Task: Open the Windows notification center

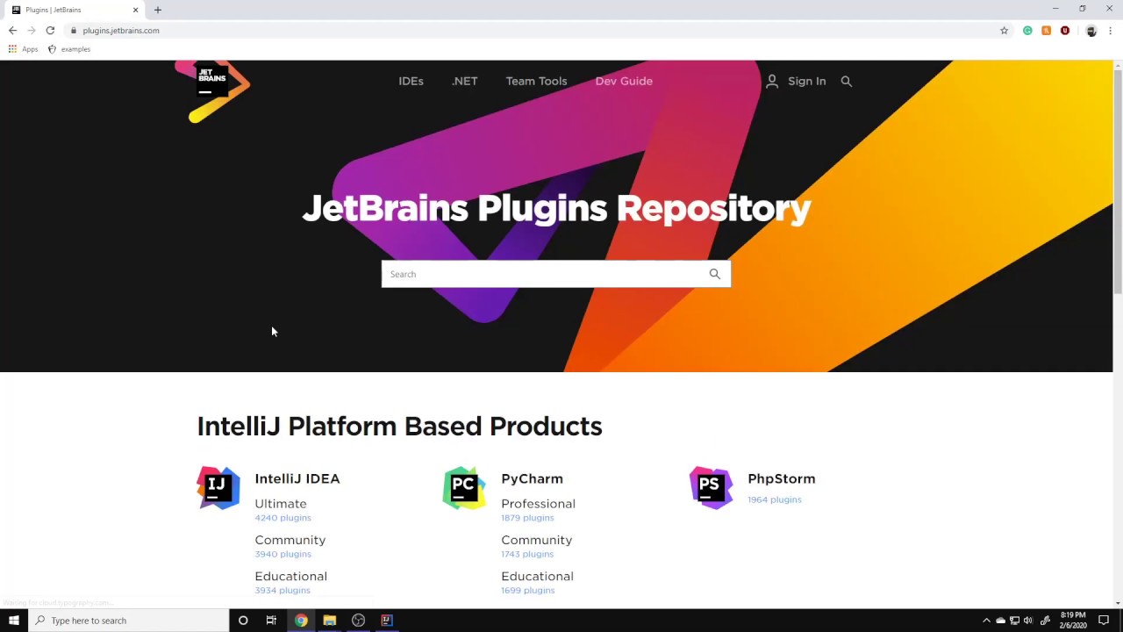Action: [x=1104, y=621]
